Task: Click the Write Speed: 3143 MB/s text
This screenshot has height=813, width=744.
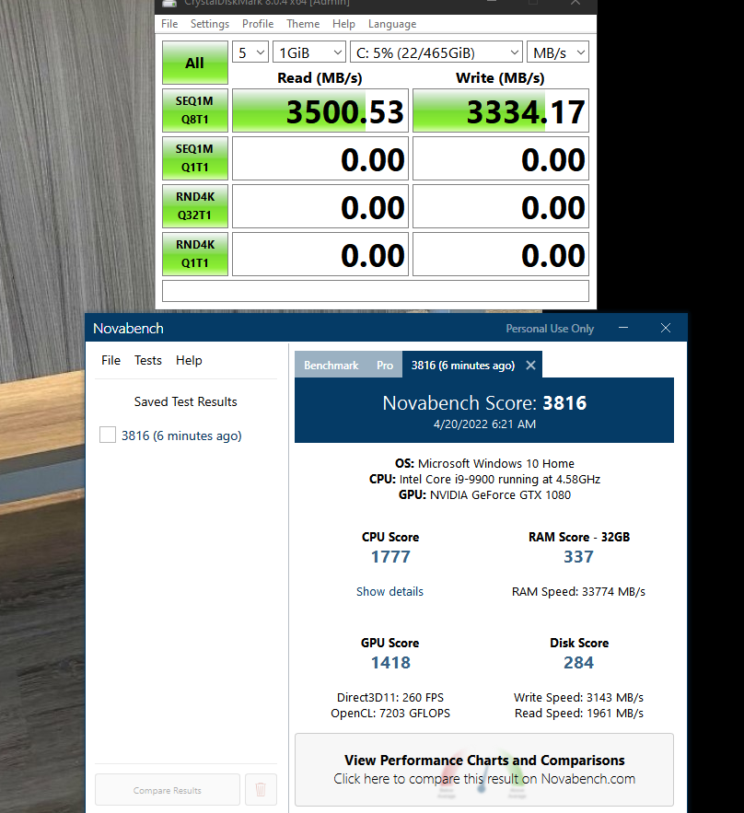Action: click(578, 697)
